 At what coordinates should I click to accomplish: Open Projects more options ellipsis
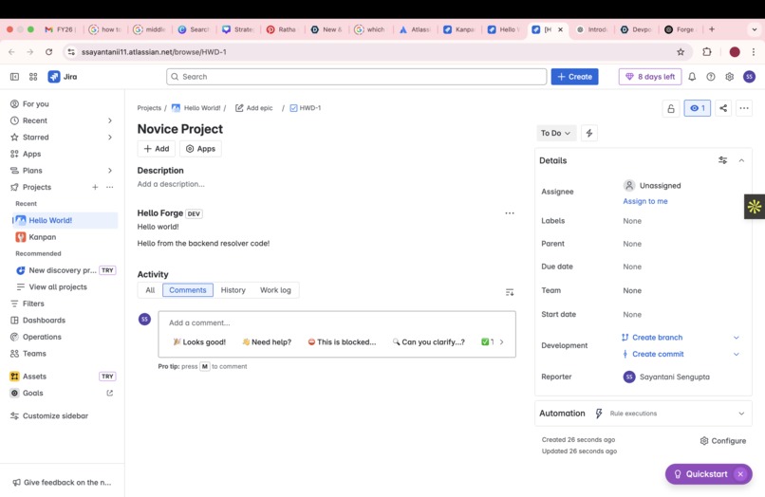[110, 187]
